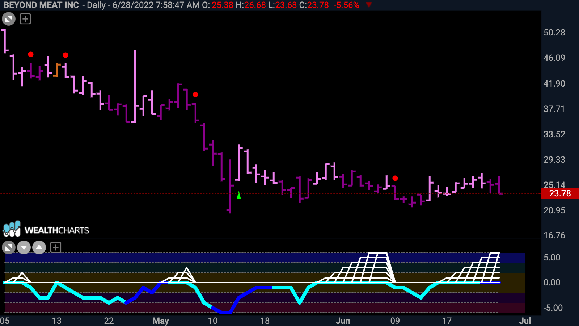Click the '10' date axis label
Viewport: 579px width, 326px height.
click(x=213, y=321)
